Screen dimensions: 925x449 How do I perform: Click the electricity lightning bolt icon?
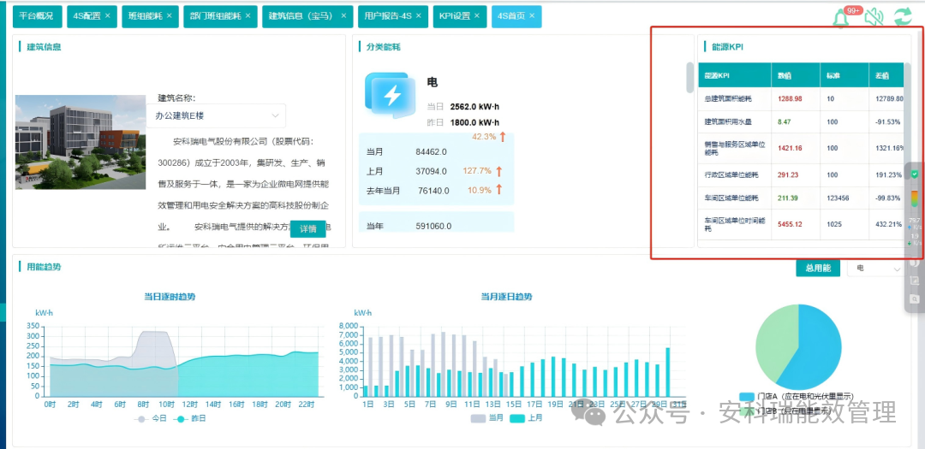[389, 95]
